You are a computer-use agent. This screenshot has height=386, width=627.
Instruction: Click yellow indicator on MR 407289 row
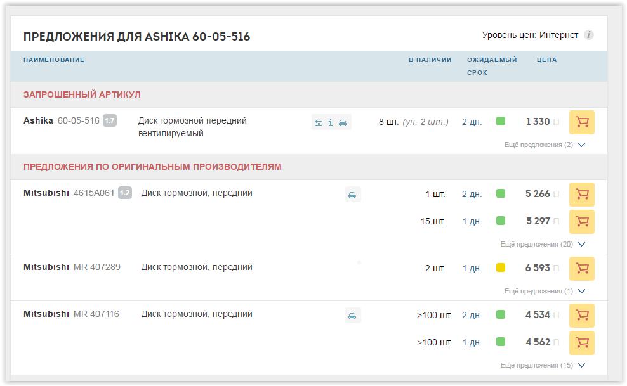coord(501,267)
